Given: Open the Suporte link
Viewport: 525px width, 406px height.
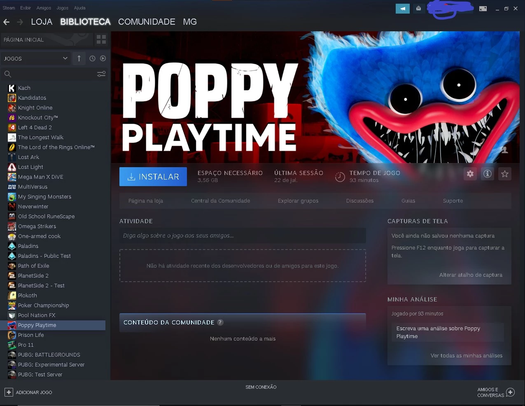Looking at the screenshot, I should point(453,201).
